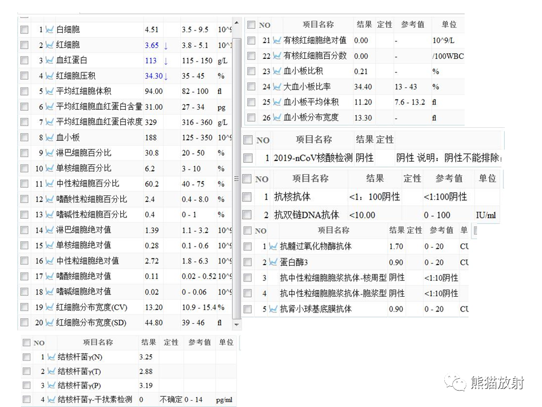
Task: Sort by 单位 column in 抗核抗体 table
Action: click(487, 179)
